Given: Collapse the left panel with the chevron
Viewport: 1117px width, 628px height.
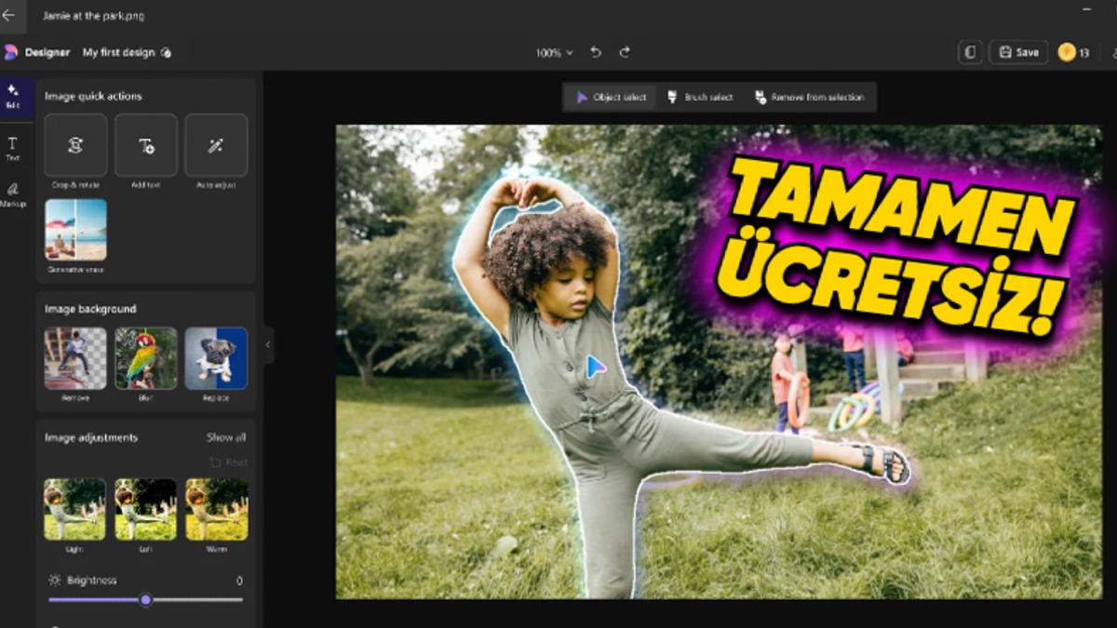Looking at the screenshot, I should (x=268, y=345).
